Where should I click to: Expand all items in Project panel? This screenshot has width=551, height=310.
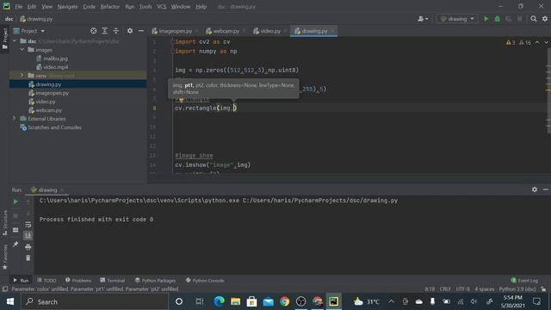105,31
